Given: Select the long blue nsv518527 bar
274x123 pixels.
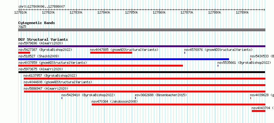Looking at the screenshot, I should [123, 59].
